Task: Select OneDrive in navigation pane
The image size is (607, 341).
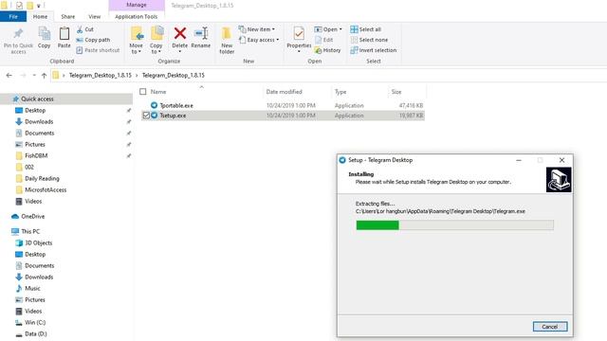Action: tap(32, 217)
